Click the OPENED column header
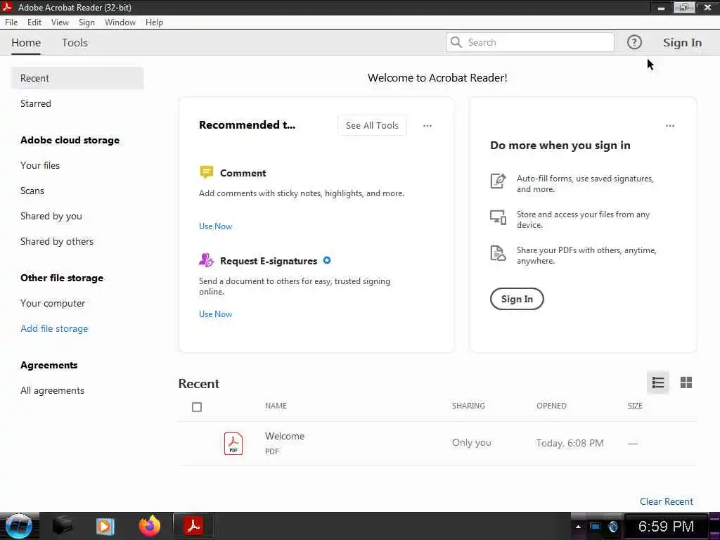This screenshot has height=540, width=720. 551,406
